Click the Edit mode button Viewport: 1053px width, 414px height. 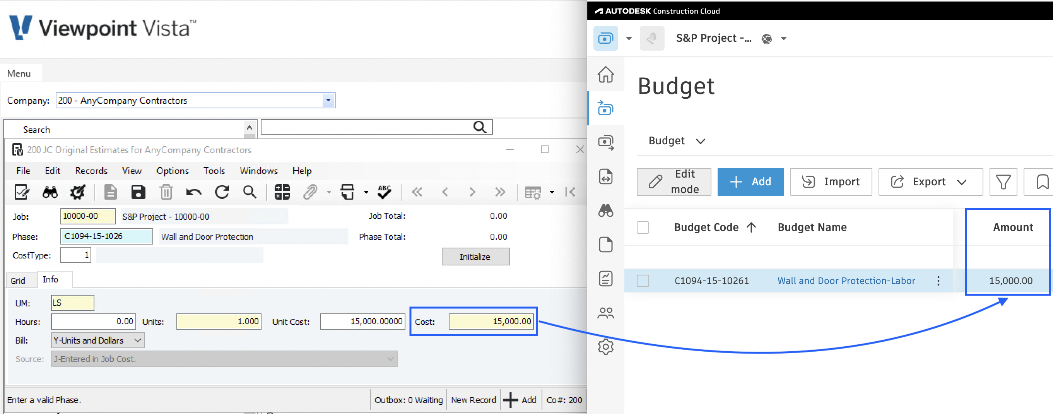point(674,181)
